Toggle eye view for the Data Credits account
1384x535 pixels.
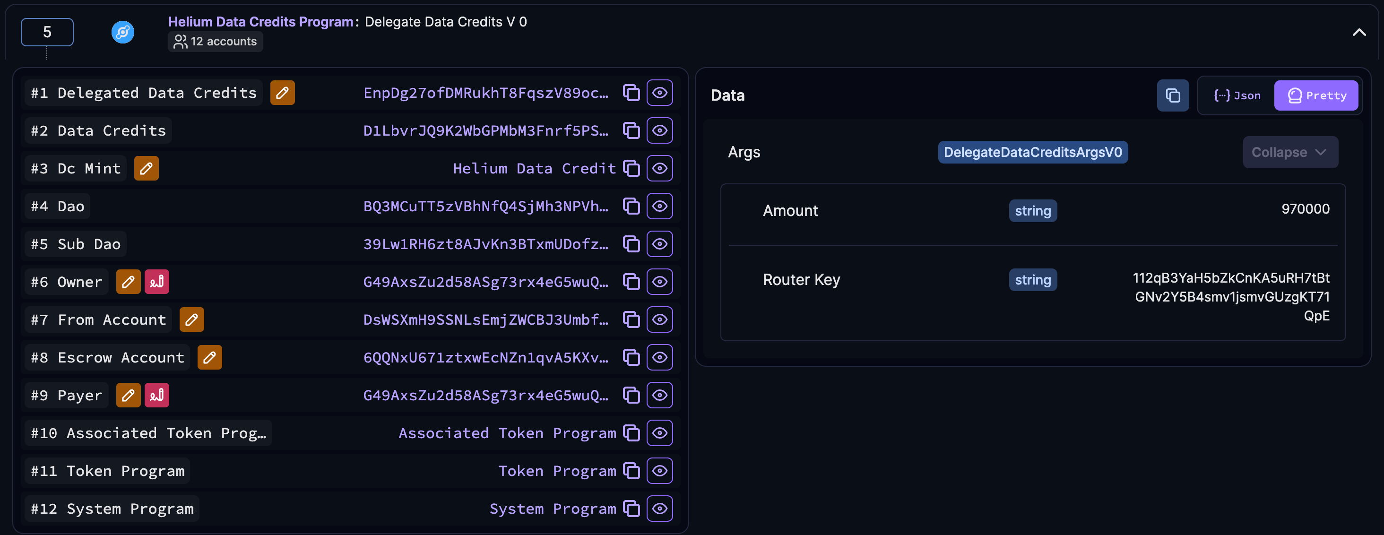660,130
